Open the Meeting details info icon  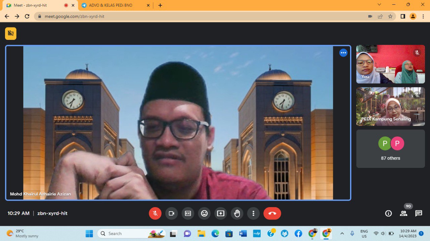(x=388, y=213)
